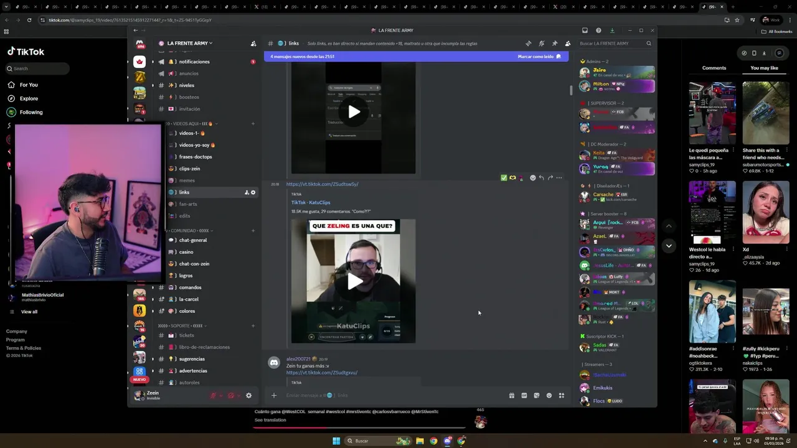Toggle the member list panel

coord(567,44)
